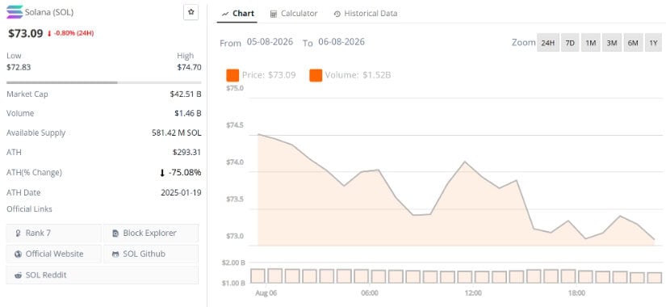The height and width of the screenshot is (307, 666).
Task: Click the Available Supply 581.42 M SOL
Action: click(x=177, y=133)
